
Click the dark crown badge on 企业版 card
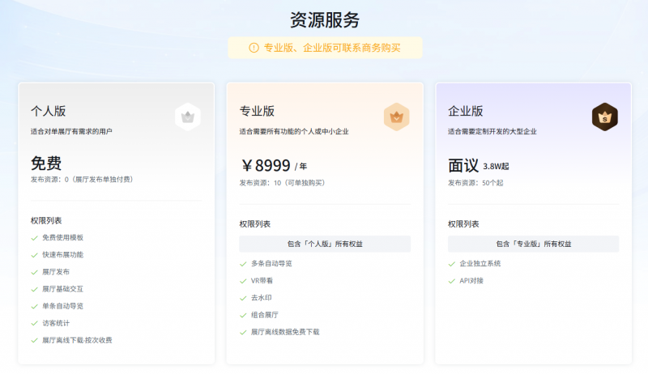604,117
